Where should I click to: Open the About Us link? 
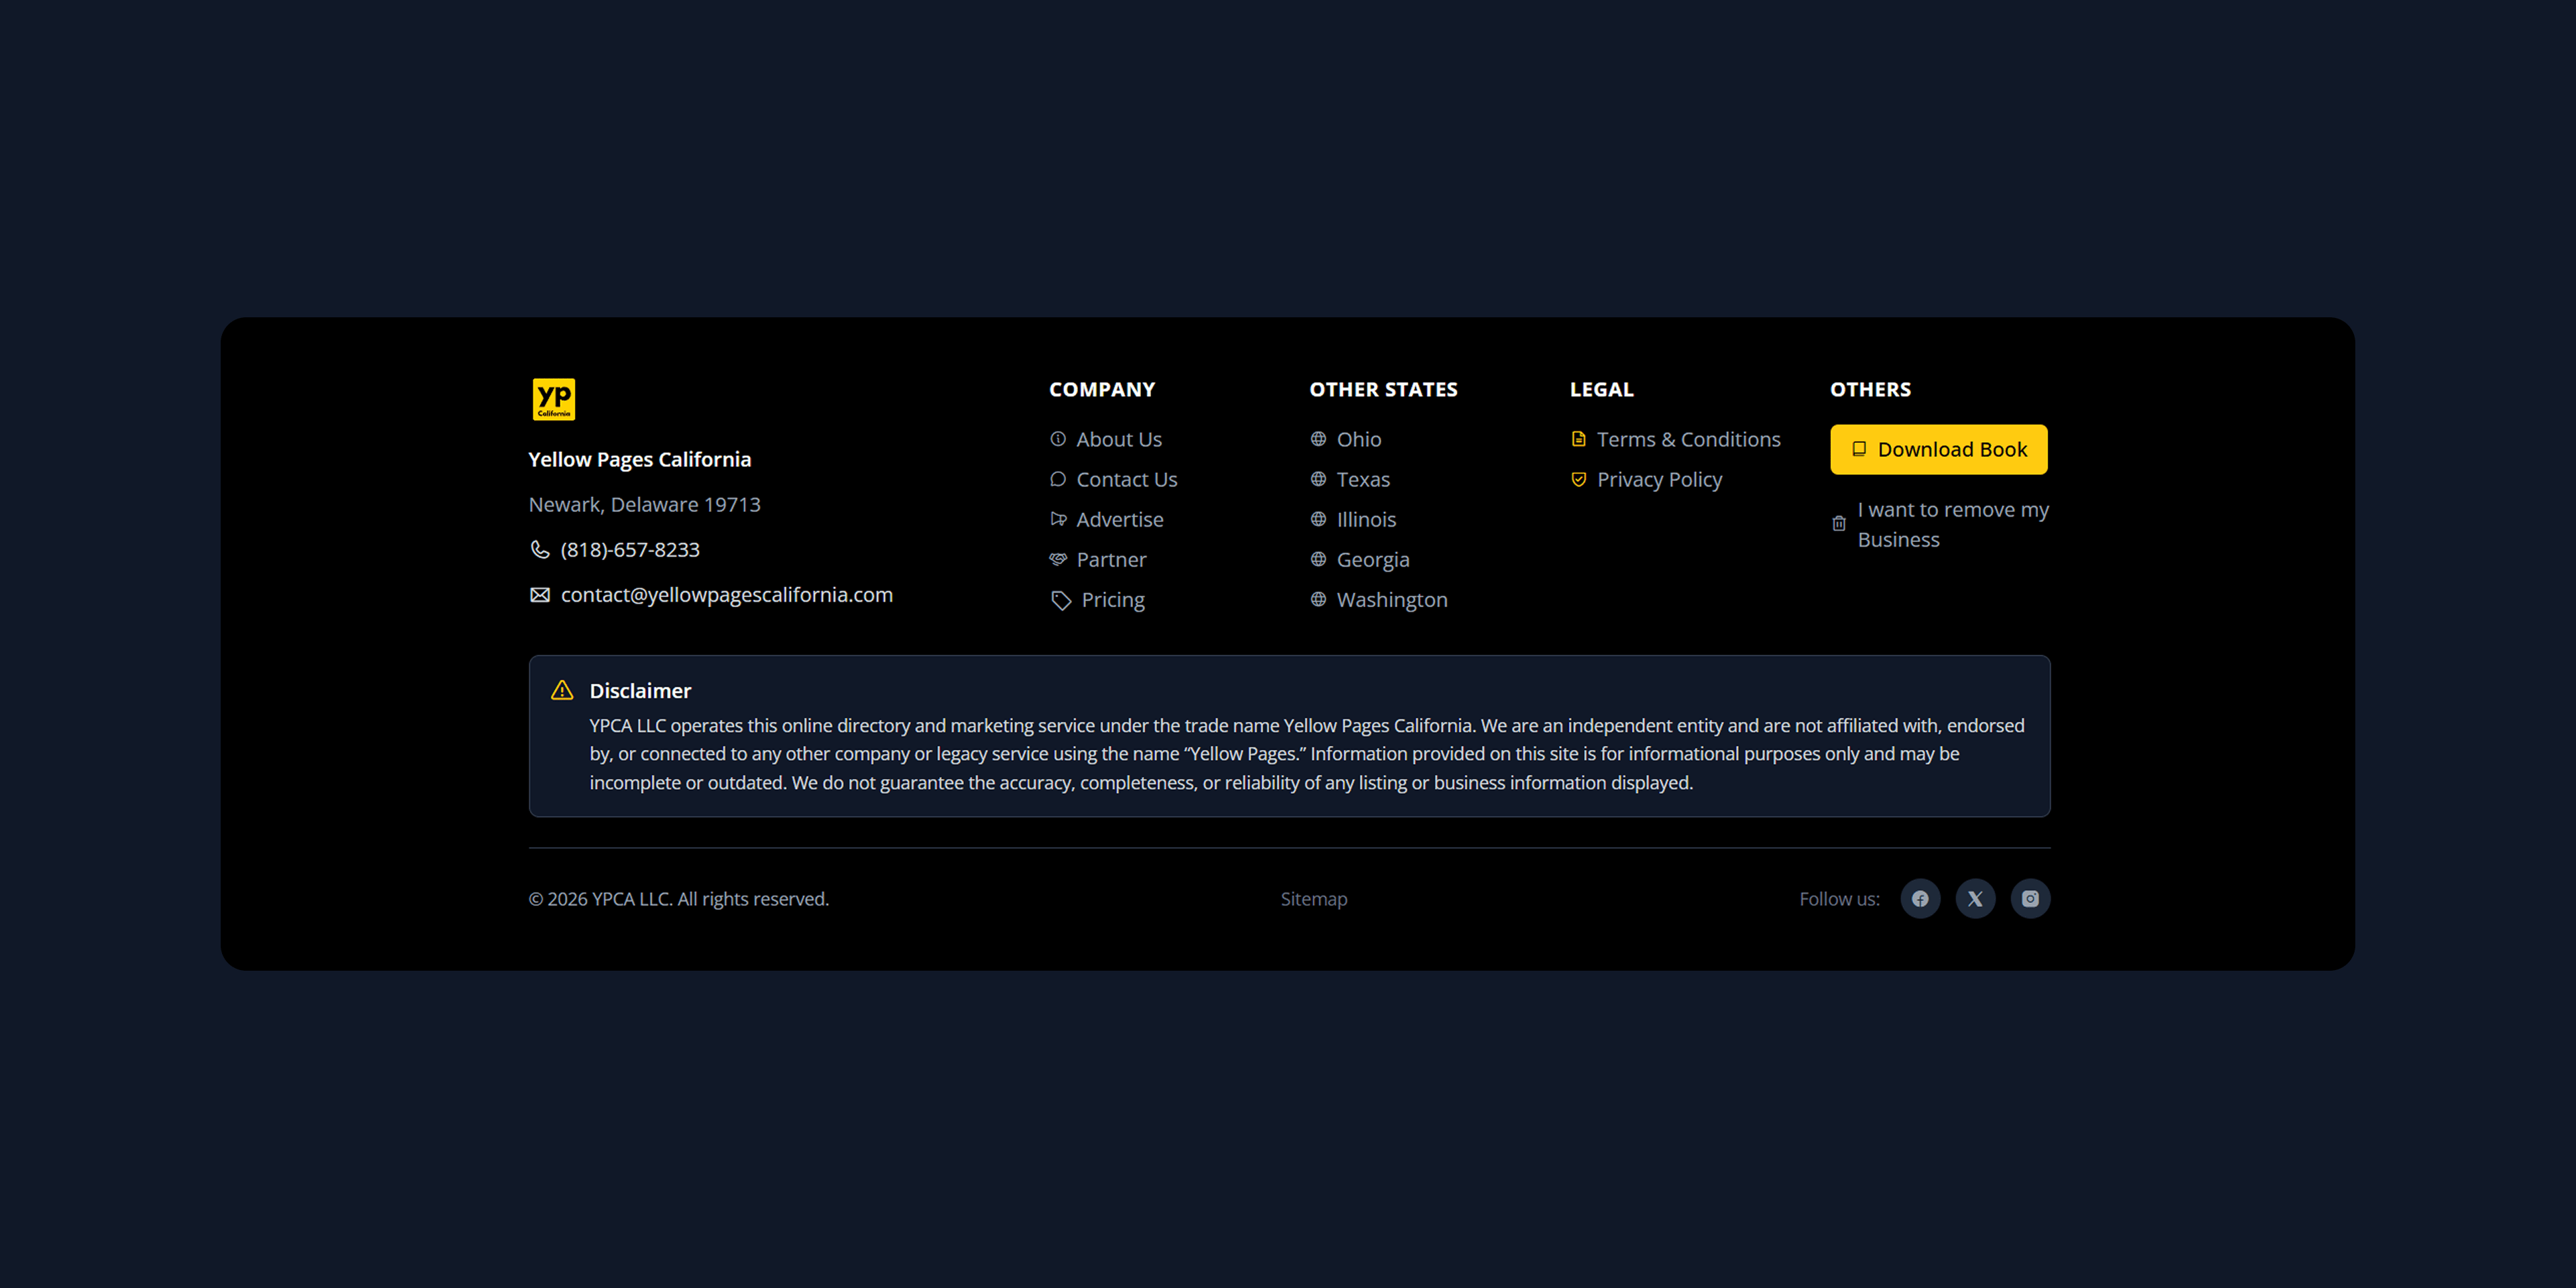[x=1118, y=439]
